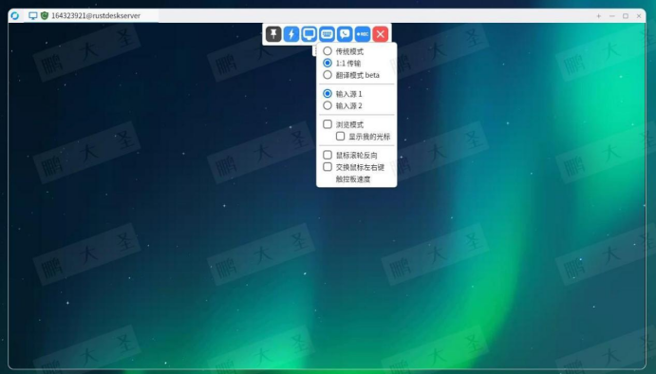Enable 浏览模式 checkbox
Screen dimensions: 656x374
pos(328,124)
